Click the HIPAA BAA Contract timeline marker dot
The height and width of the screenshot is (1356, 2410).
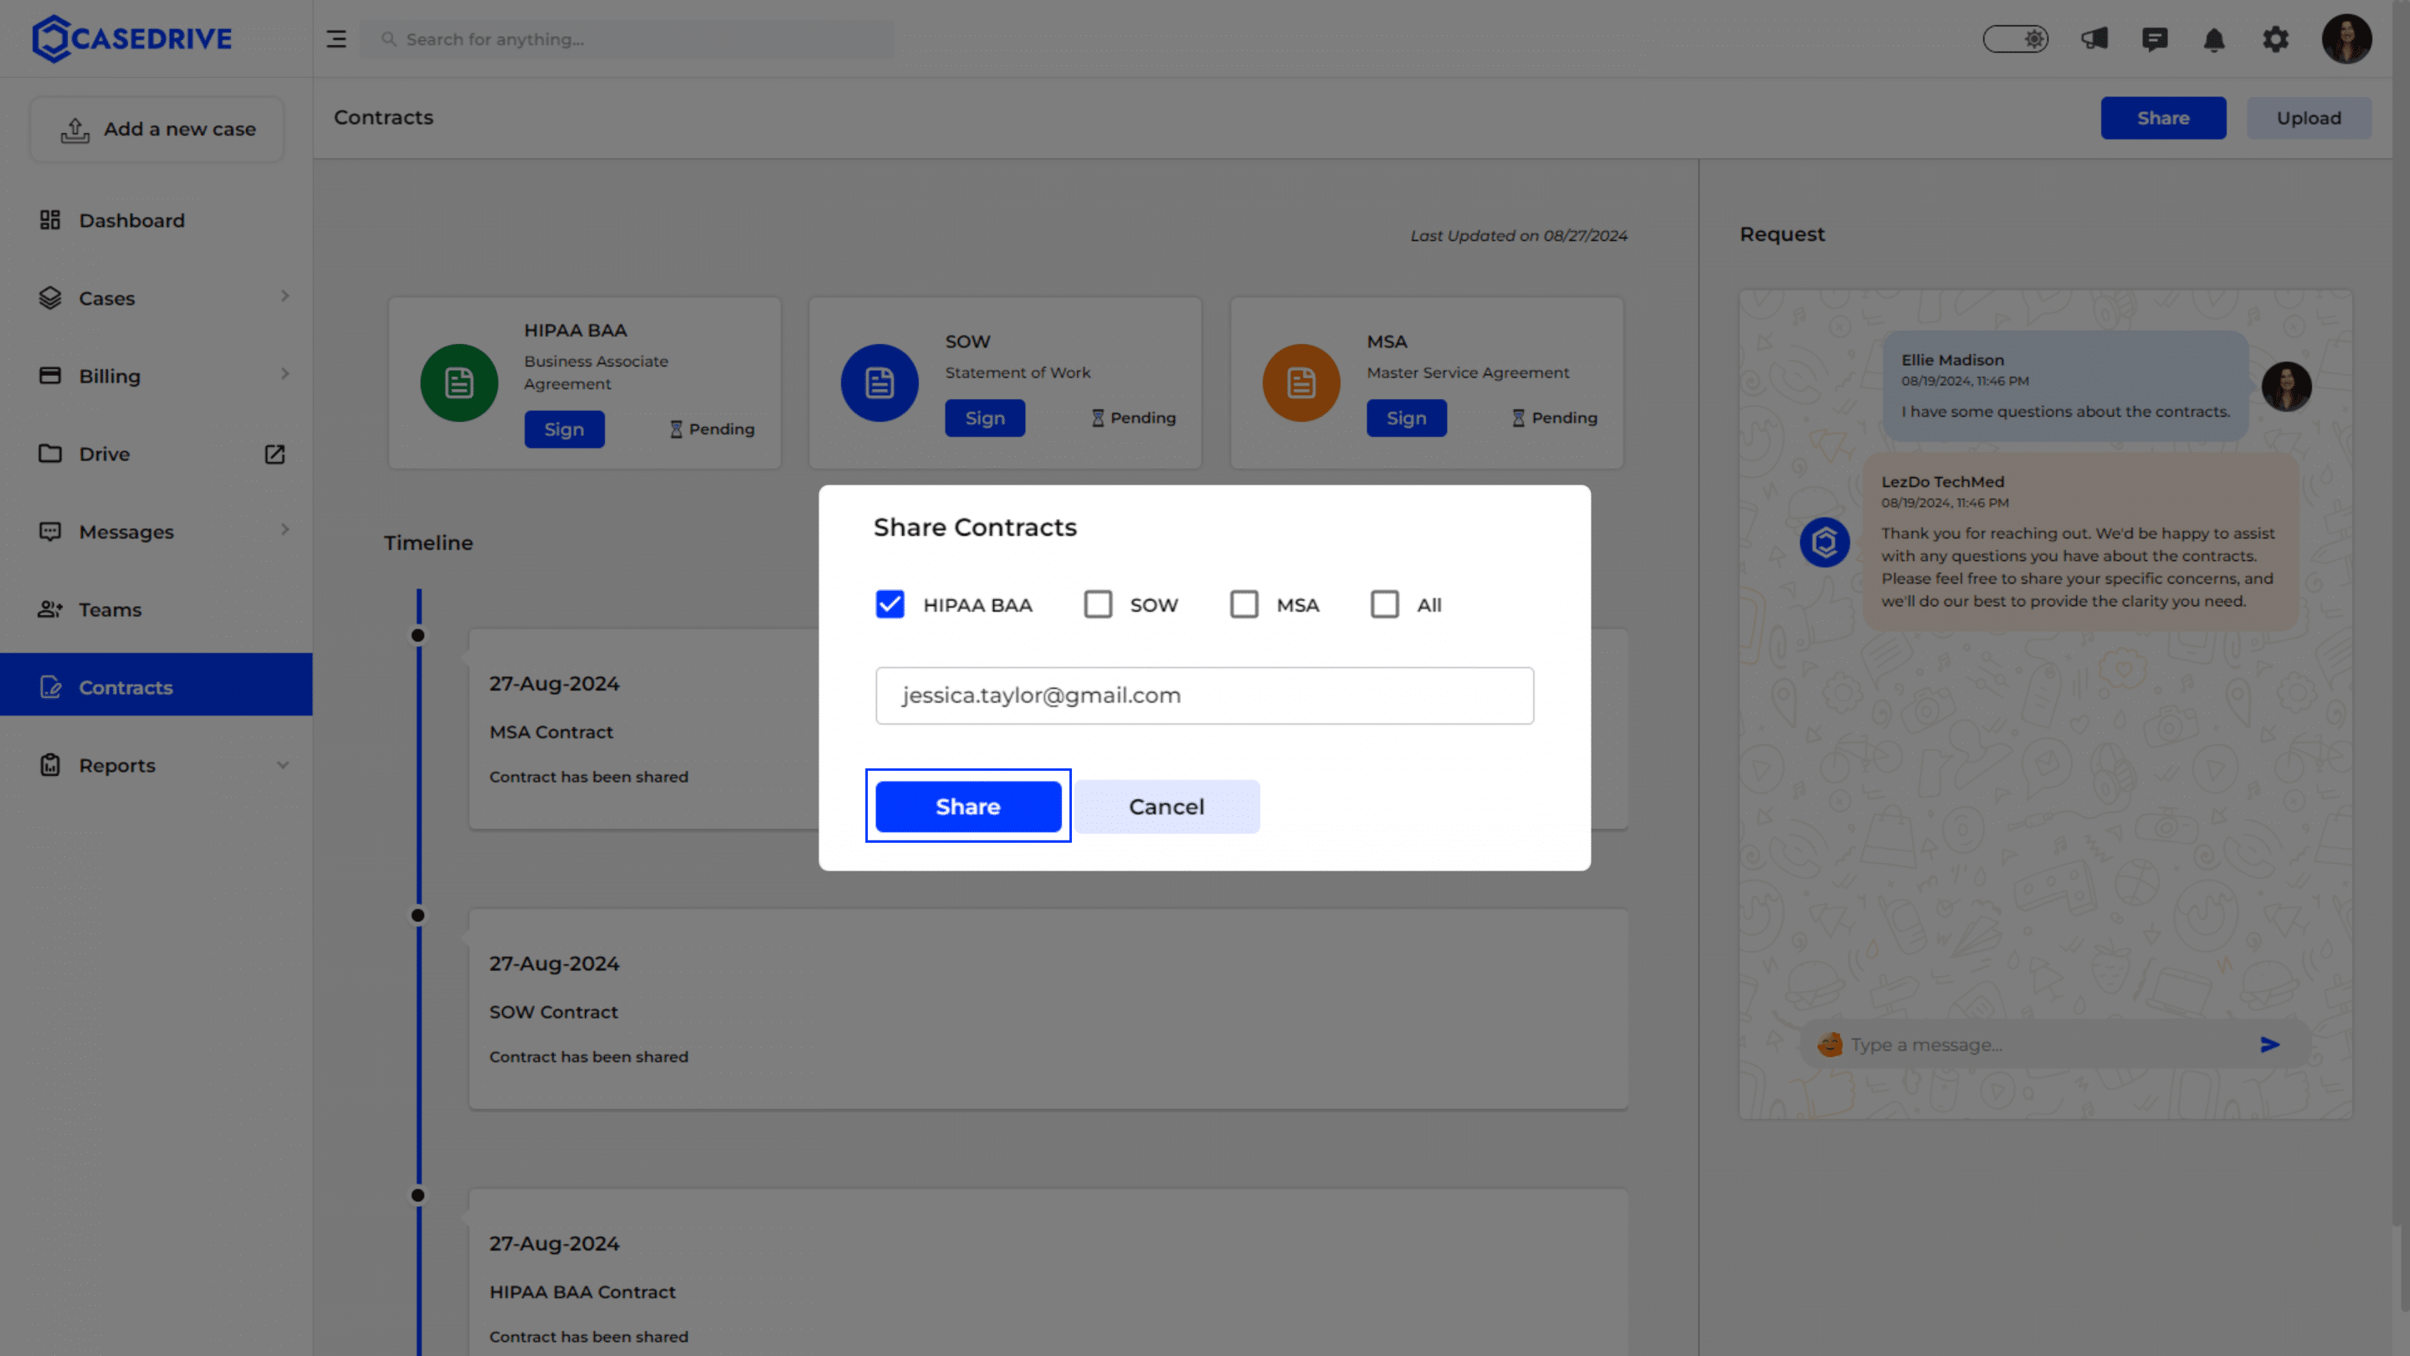pyautogui.click(x=418, y=1195)
